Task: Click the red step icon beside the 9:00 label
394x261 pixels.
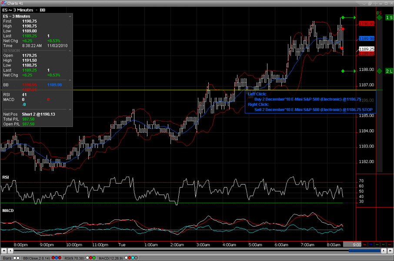Action: coord(364,244)
